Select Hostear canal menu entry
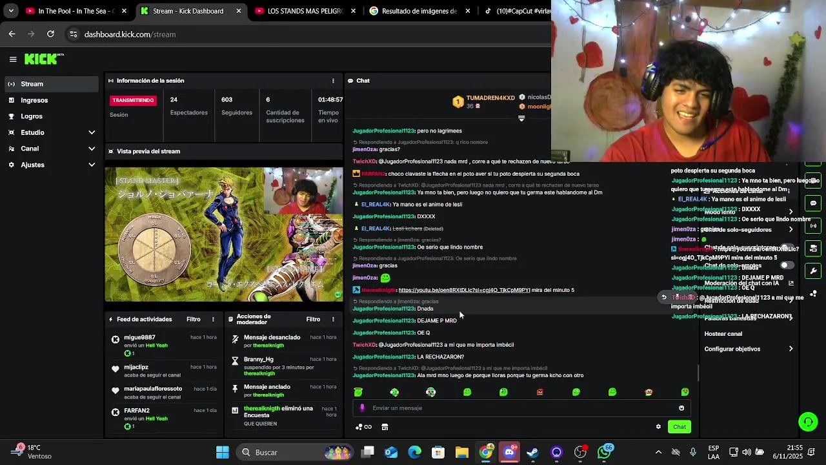 tap(723, 334)
